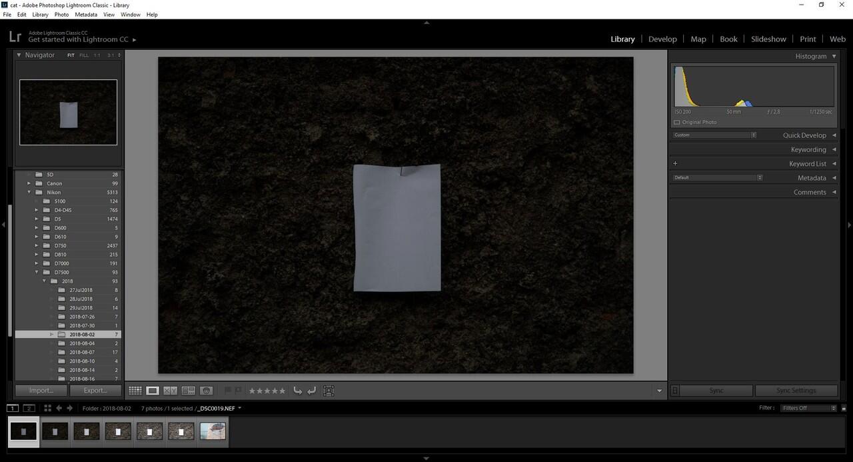Open the Slideshow module
The image size is (853, 462).
(768, 39)
